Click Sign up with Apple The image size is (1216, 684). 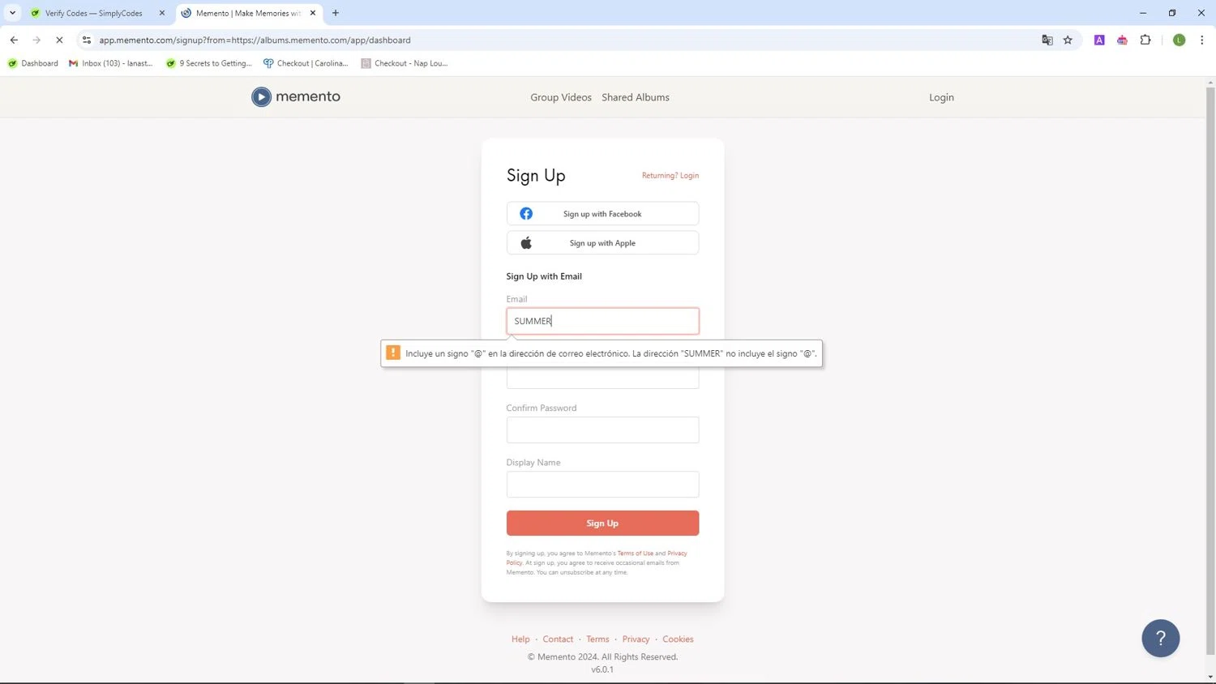point(602,243)
